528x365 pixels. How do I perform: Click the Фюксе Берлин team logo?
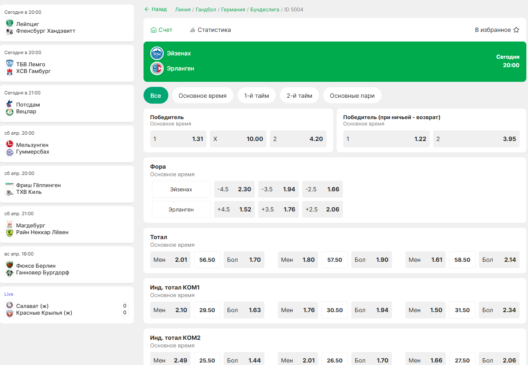tap(10, 266)
